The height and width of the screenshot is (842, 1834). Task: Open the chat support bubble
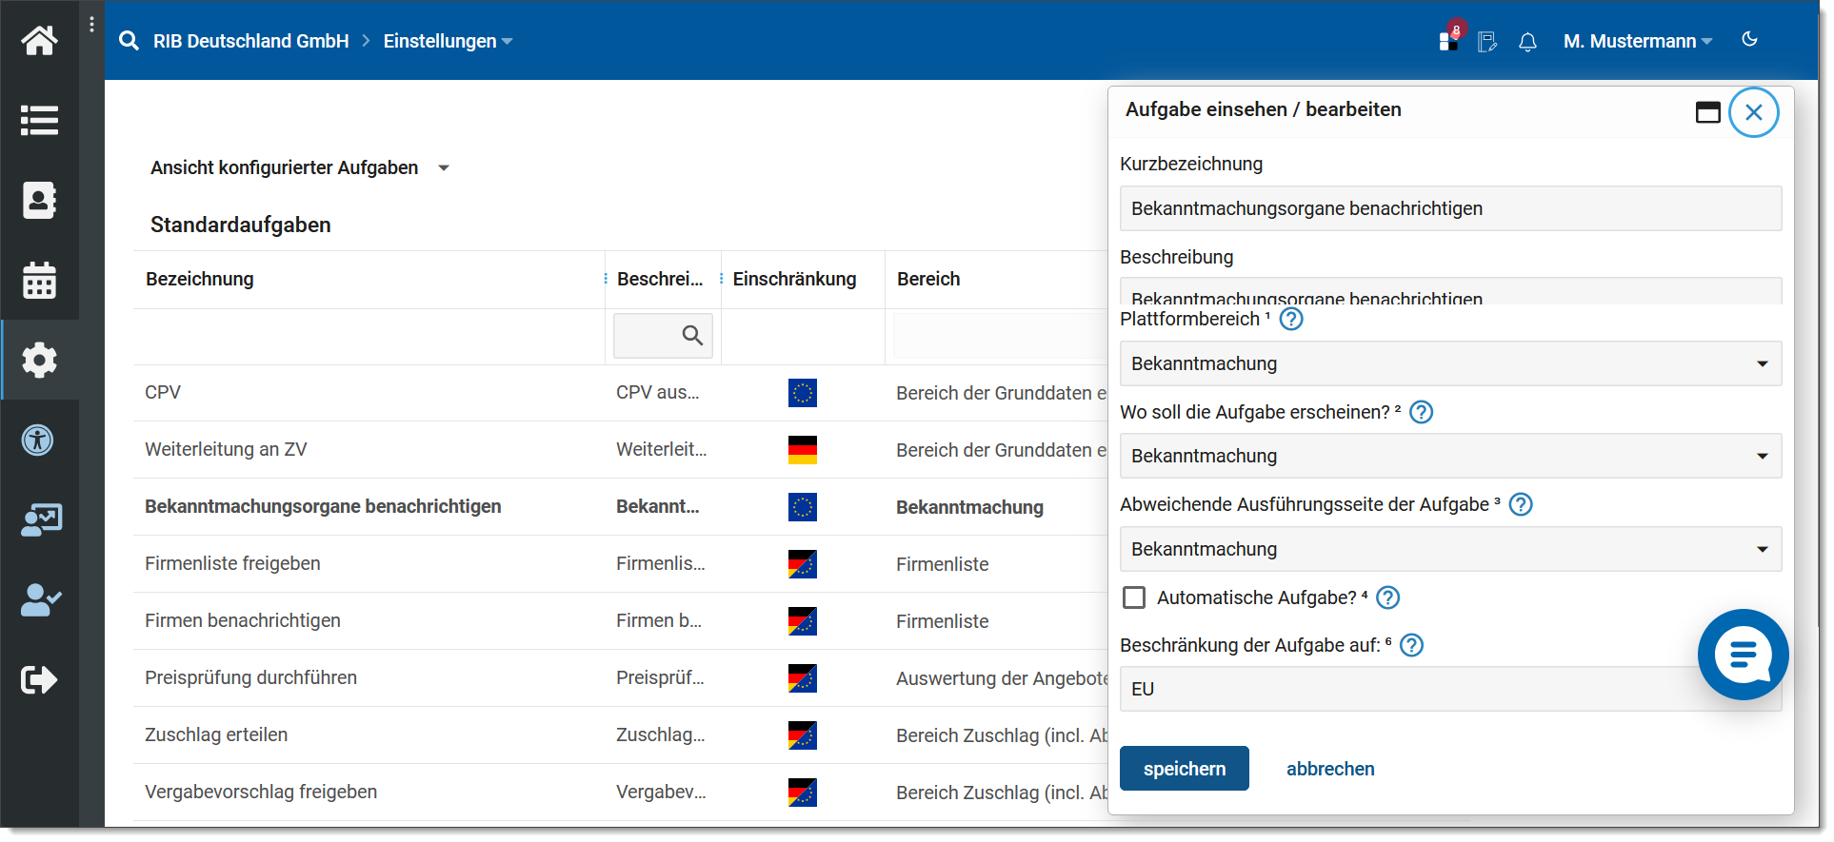point(1742,655)
